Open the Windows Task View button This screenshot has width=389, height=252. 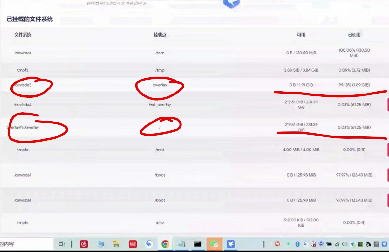(x=62, y=244)
